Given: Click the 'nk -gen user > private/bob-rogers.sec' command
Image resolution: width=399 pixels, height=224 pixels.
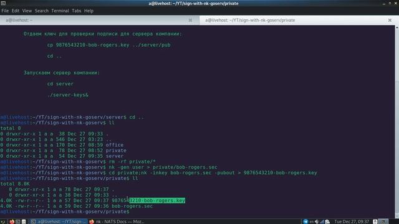Looking at the screenshot, I should tap(163, 167).
